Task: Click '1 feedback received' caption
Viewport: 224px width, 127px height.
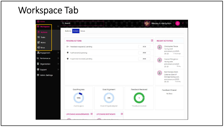Action: coord(139,106)
